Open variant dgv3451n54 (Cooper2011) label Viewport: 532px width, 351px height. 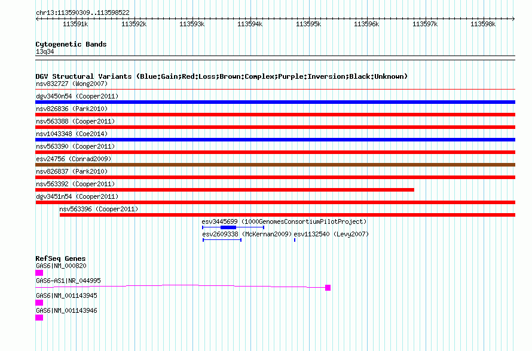(x=77, y=196)
